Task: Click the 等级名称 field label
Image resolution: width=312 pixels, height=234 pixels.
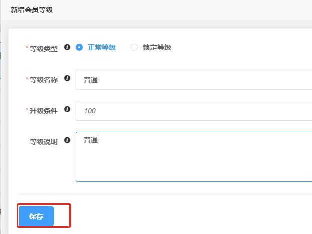Action: click(44, 80)
